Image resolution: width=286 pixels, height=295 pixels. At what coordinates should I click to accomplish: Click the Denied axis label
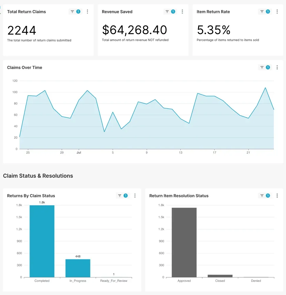(x=256, y=281)
